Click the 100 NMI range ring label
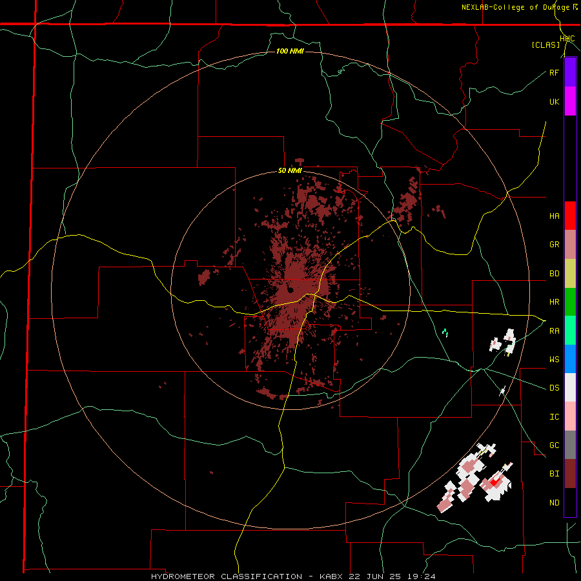Viewport: 581px width, 581px height. (x=290, y=51)
